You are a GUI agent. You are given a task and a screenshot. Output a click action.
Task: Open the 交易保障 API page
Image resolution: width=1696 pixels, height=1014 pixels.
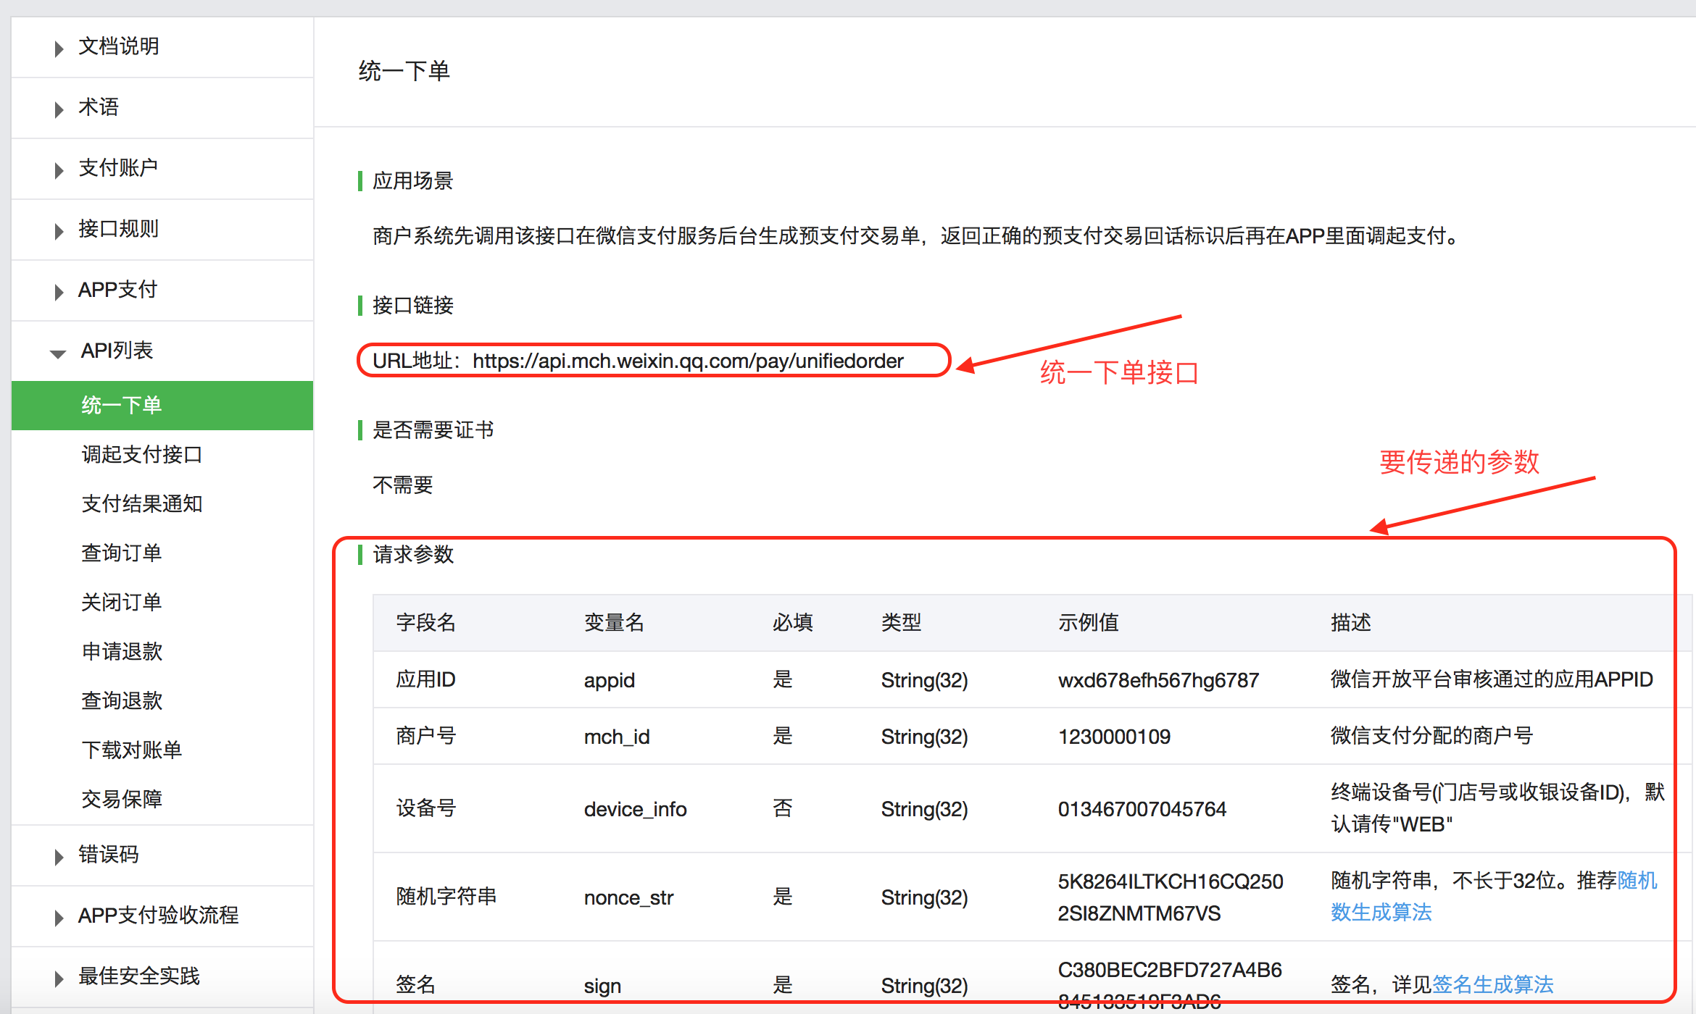pyautogui.click(x=122, y=800)
